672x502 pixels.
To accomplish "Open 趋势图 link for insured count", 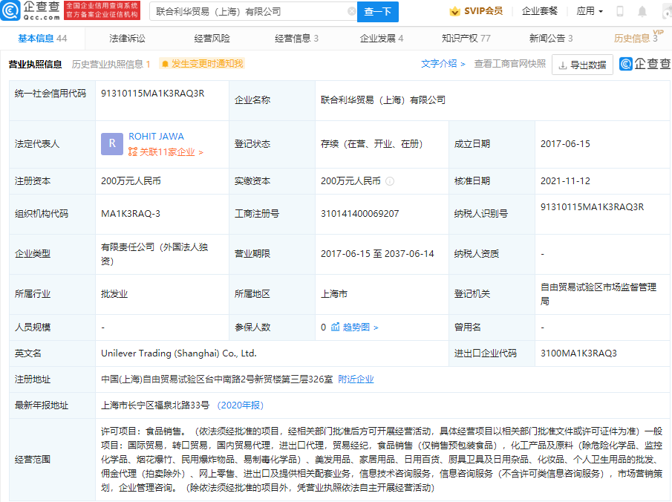I will point(354,327).
